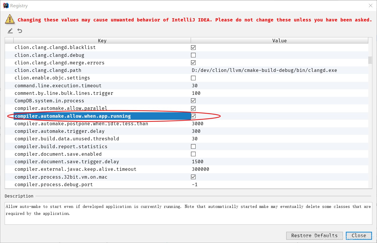Image resolution: width=377 pixels, height=243 pixels.
Task: Select compiler.process.debug.port key
Action: (54, 184)
